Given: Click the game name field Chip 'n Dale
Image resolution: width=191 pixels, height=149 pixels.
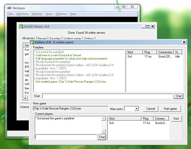Looking at the screenshot, I should coord(70,108).
